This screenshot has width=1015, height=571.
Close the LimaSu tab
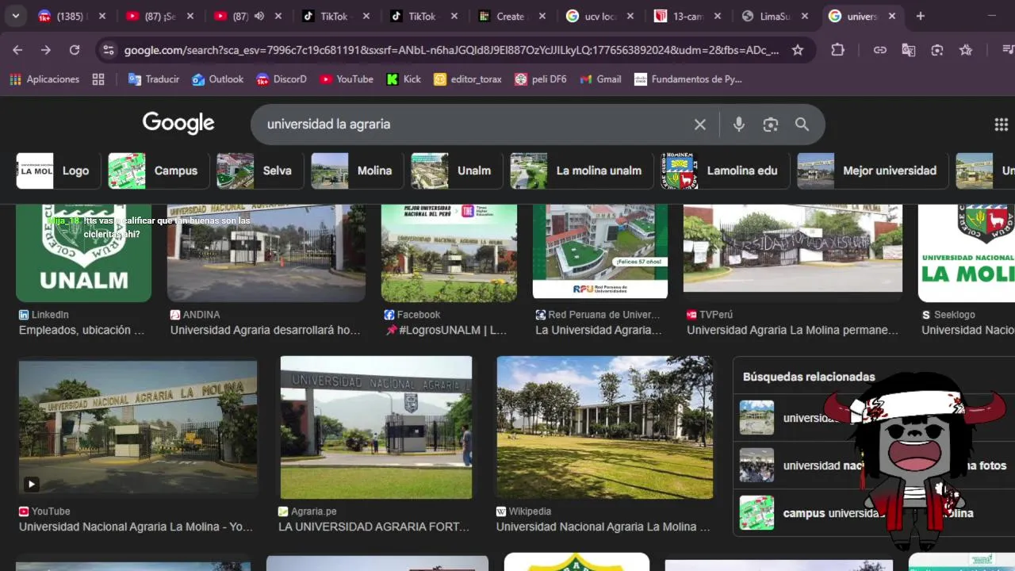pyautogui.click(x=805, y=16)
